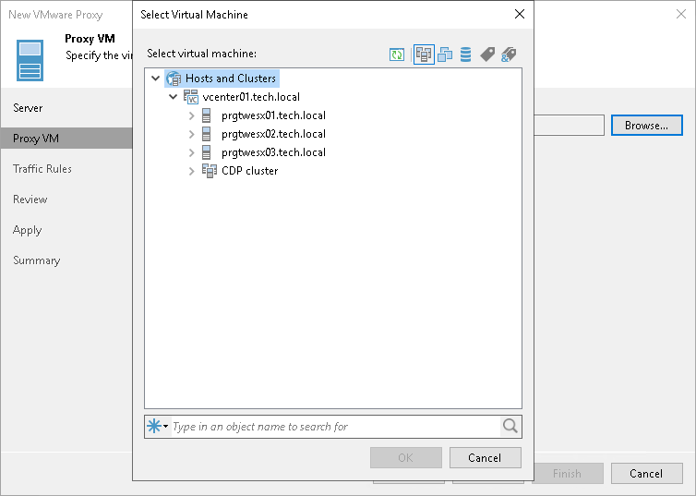Viewport: 696px width, 496px height.
Task: Select prgtwesx03.tech.local host
Action: 273,152
